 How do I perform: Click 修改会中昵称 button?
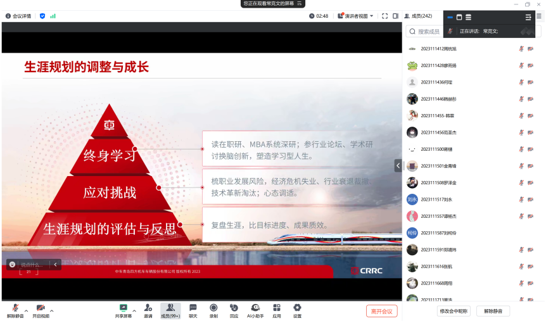tap(454, 311)
